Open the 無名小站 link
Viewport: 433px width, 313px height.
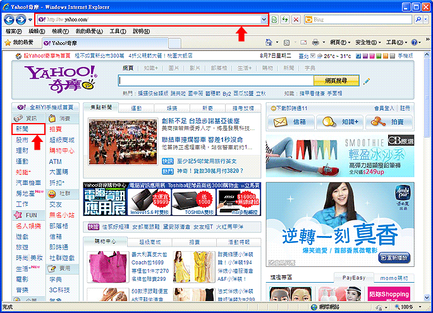pyautogui.click(x=62, y=215)
